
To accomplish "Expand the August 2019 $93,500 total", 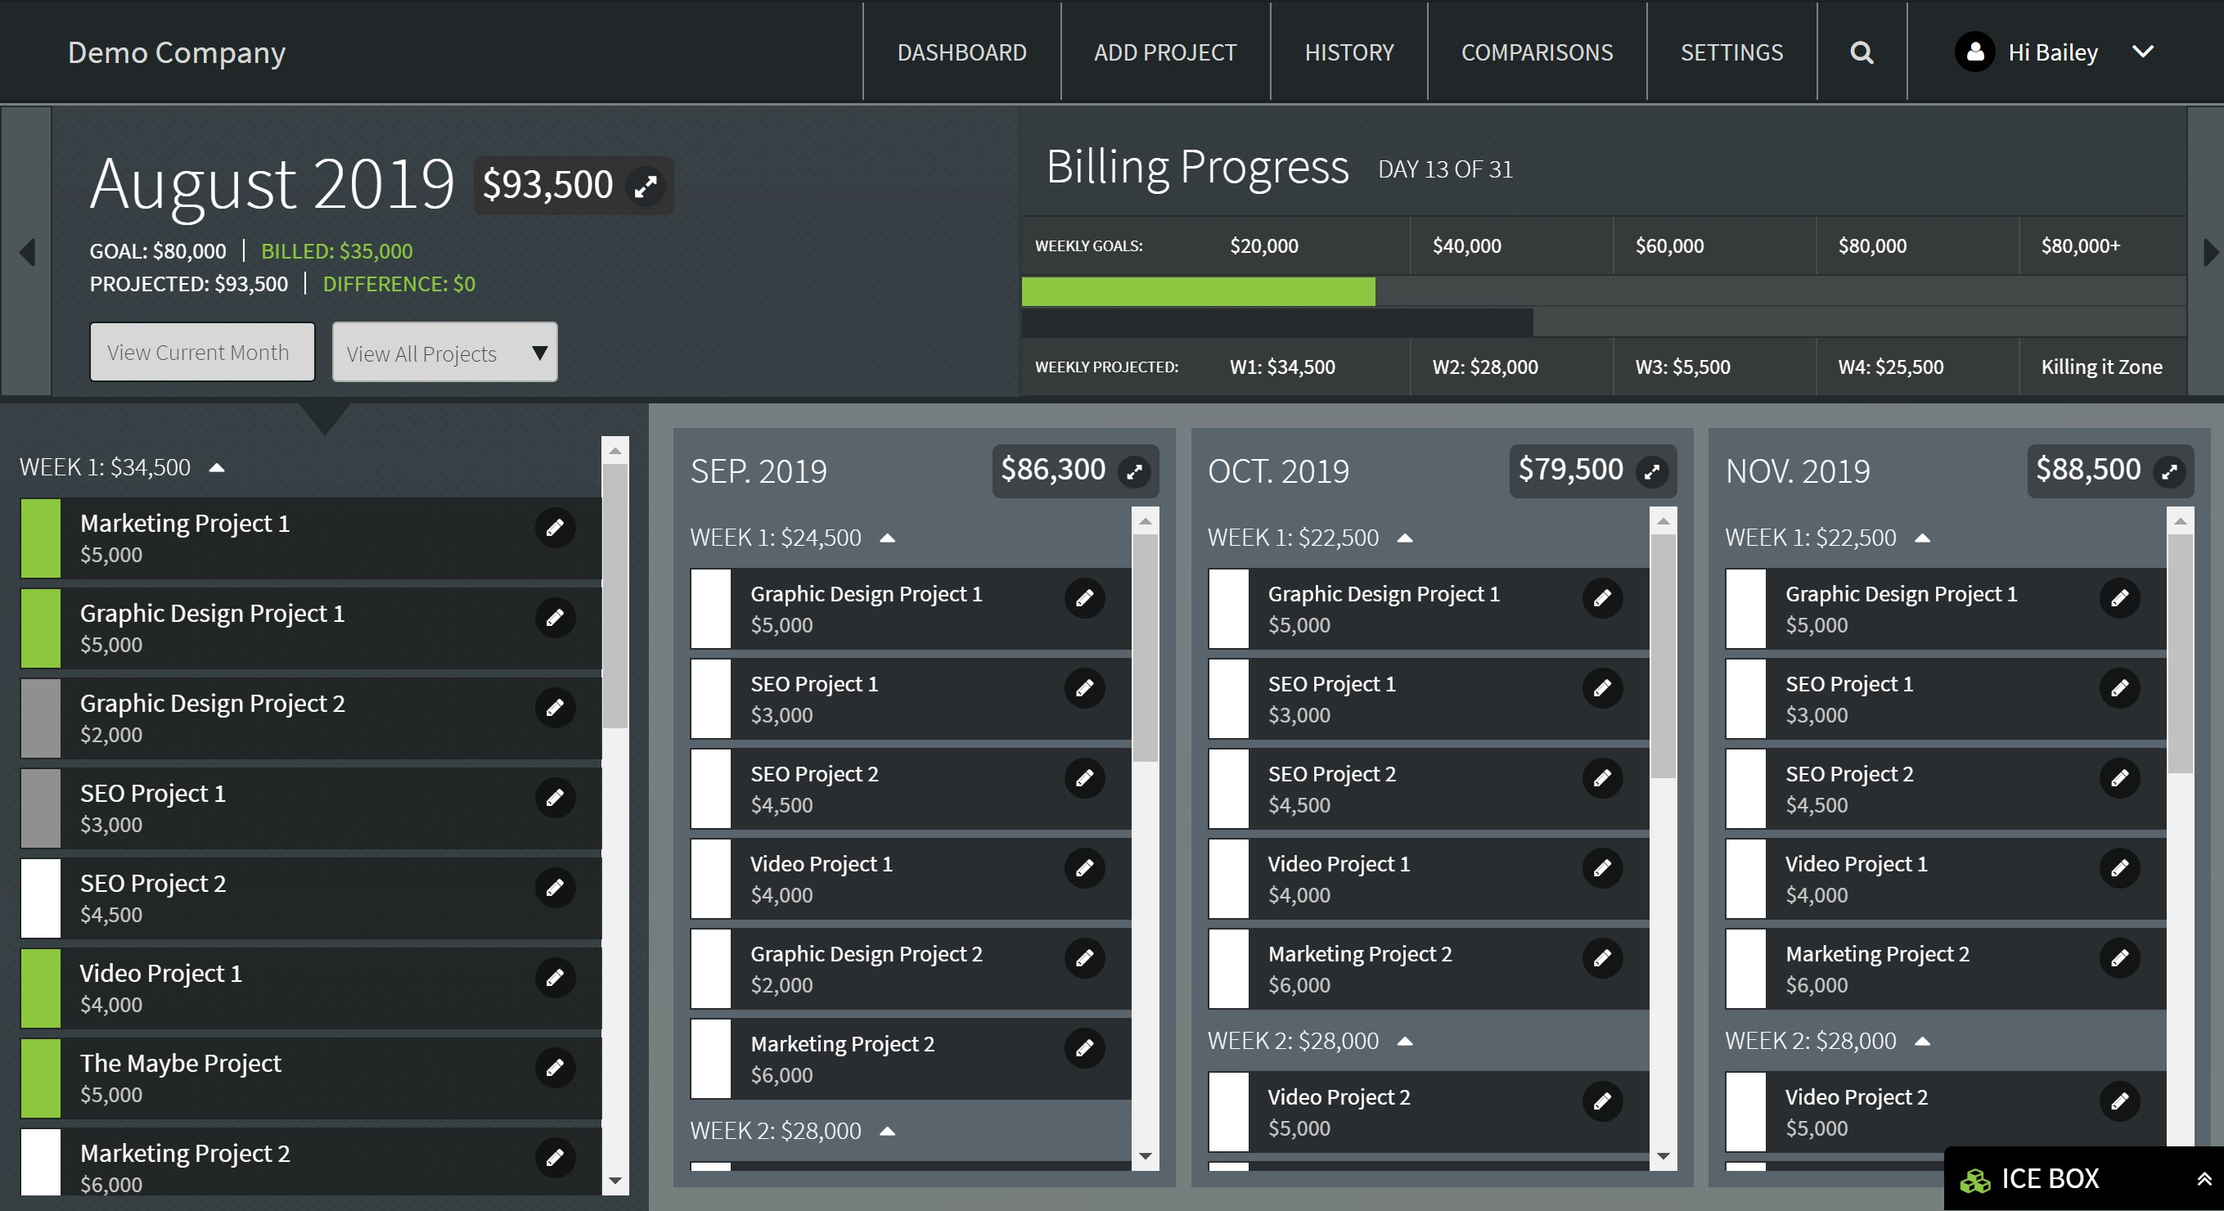I will tap(646, 186).
